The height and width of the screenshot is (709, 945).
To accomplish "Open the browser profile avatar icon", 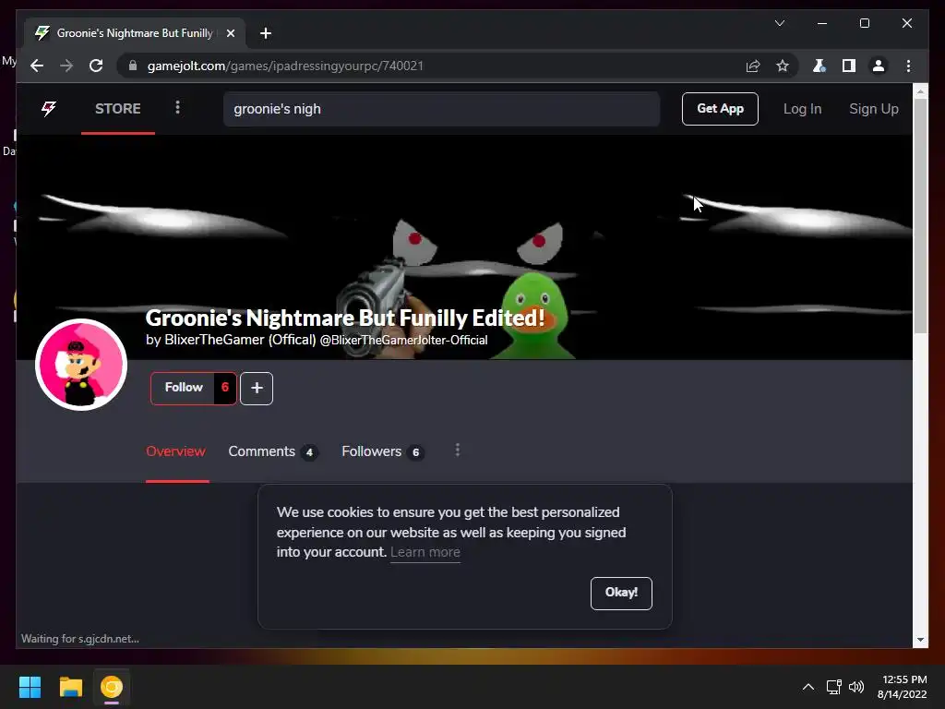I will point(879,66).
